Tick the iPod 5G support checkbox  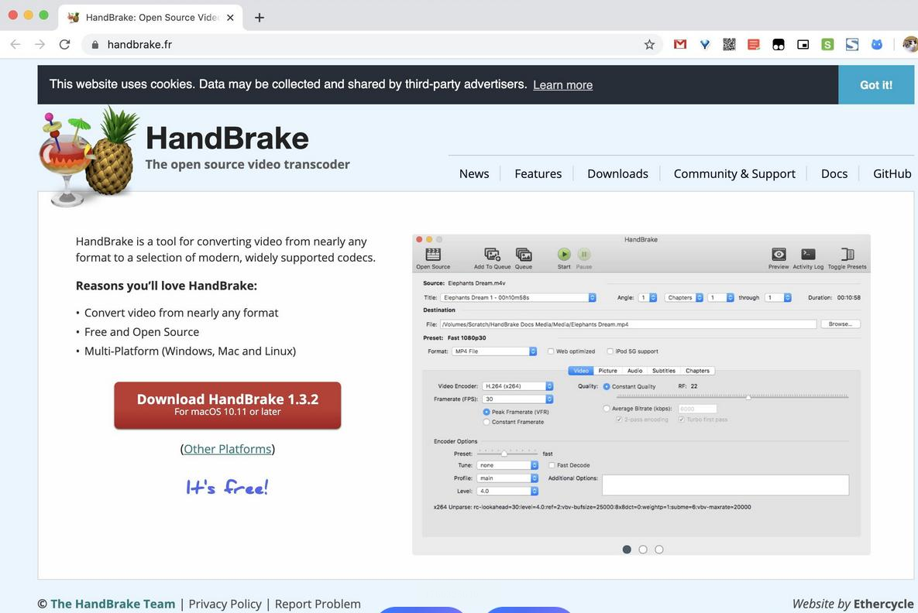610,351
